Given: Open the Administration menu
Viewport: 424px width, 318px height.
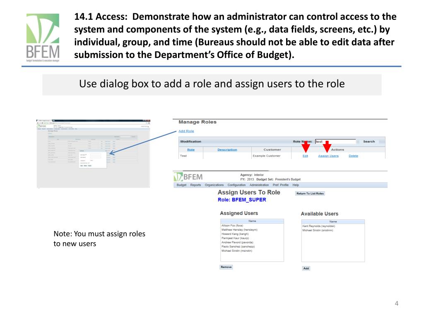Looking at the screenshot, I should 259,185.
